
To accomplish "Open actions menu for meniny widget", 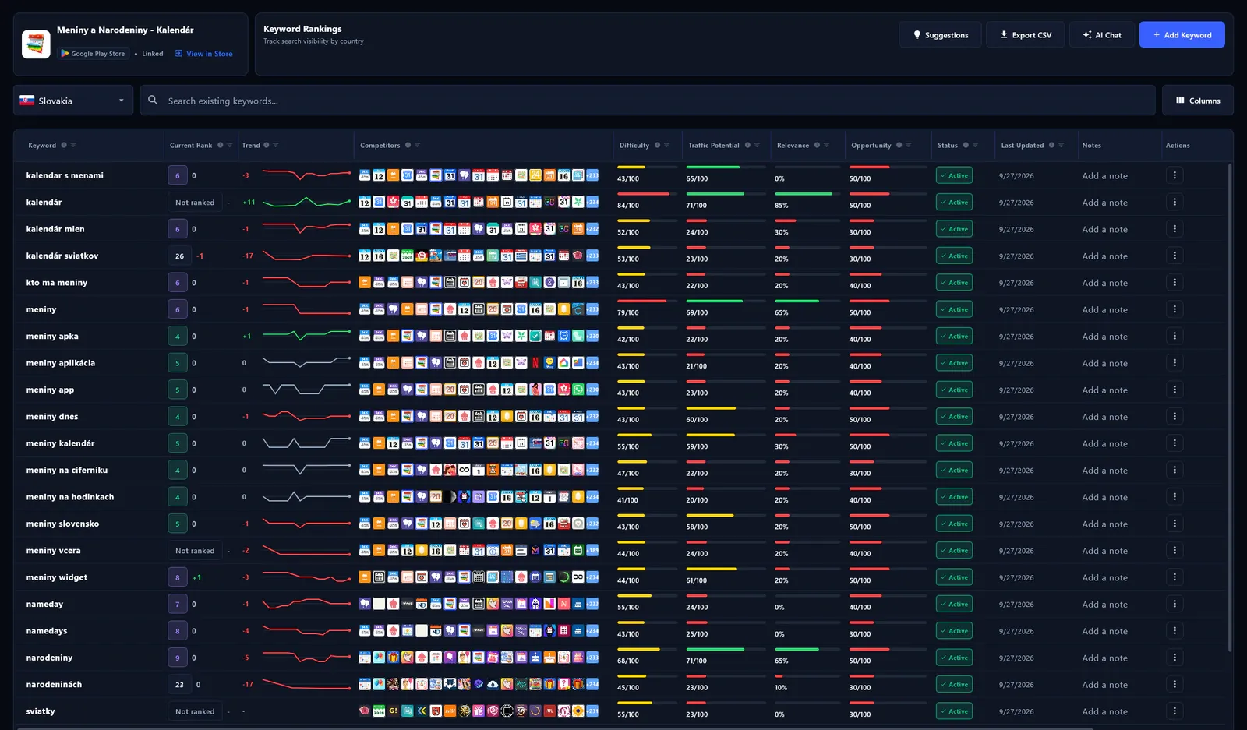I will (1175, 577).
